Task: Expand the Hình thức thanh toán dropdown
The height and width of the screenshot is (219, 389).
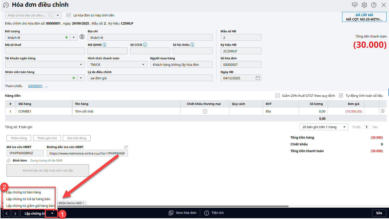Action: coord(143,64)
